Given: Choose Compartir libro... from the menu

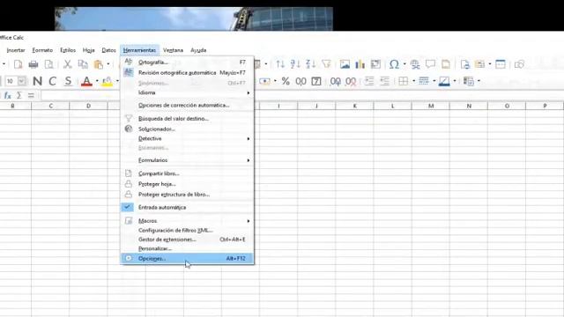Looking at the screenshot, I should tap(187, 173).
